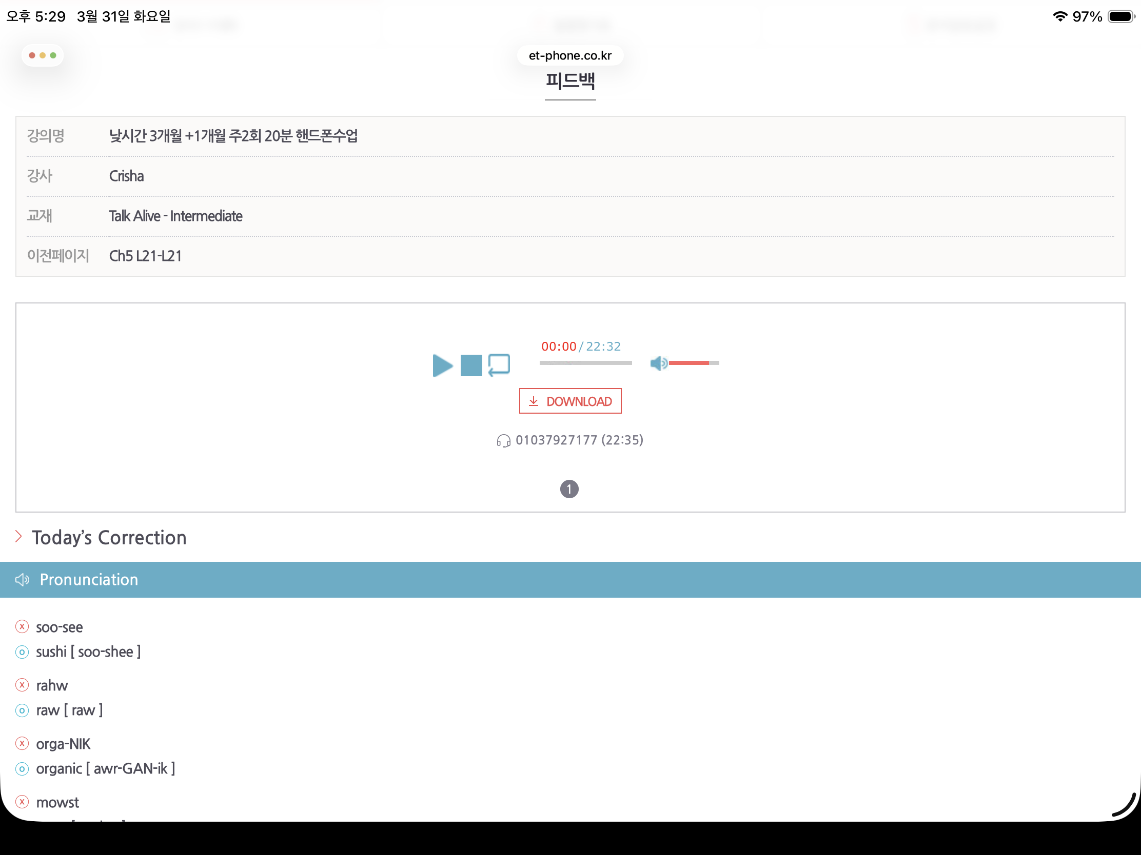Play the lesson audio recording

[442, 365]
